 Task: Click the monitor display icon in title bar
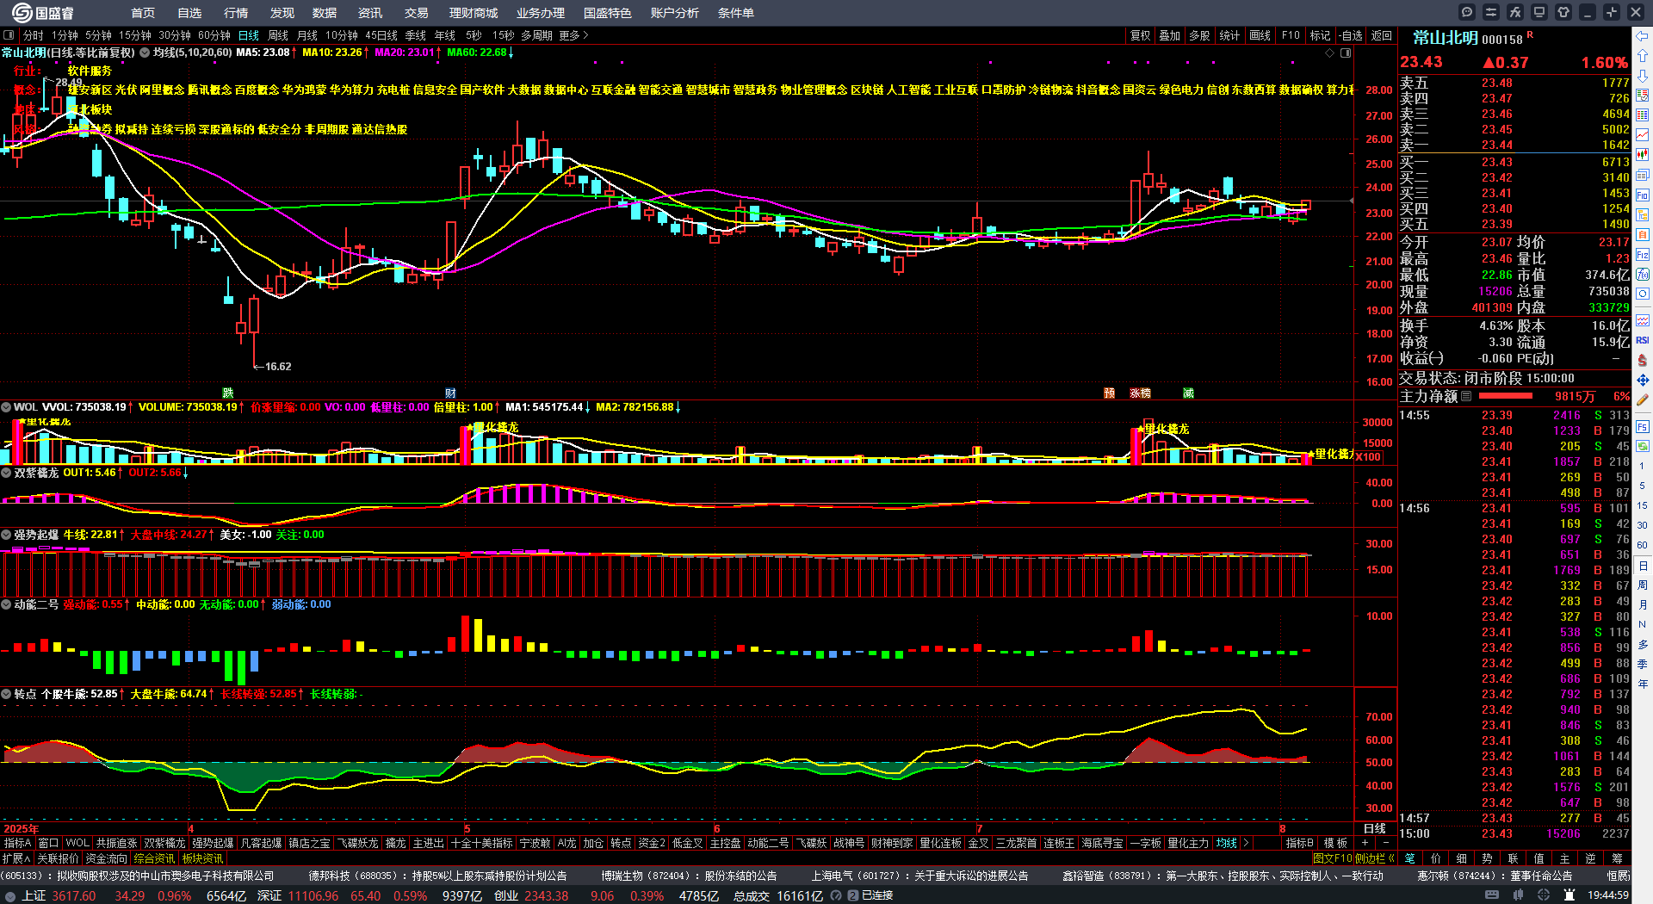(1539, 12)
